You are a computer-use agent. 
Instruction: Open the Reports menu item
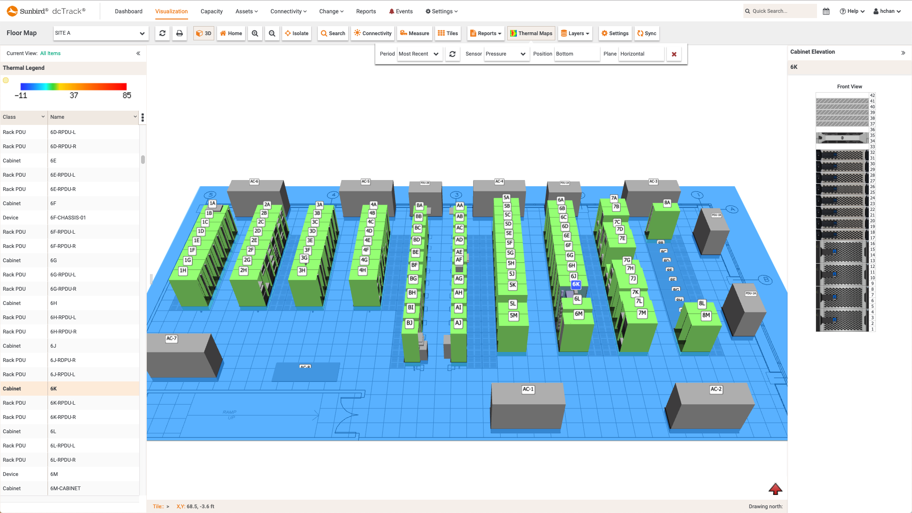click(x=366, y=11)
